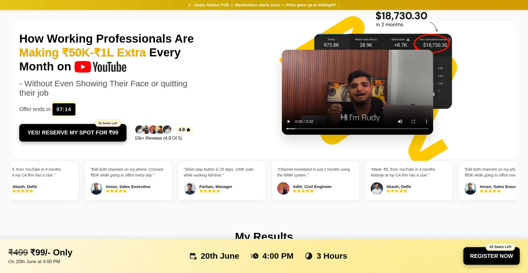
Task: Click the "07:14" countdown timer
Action: [x=64, y=109]
